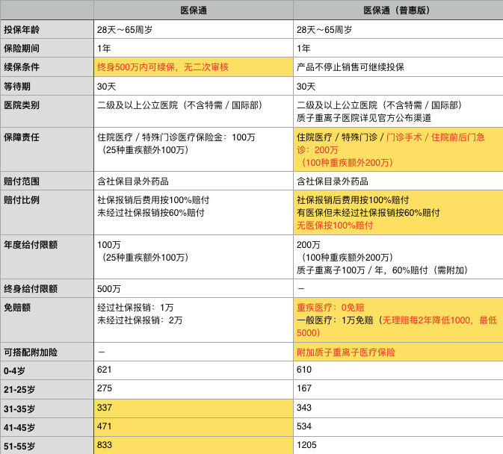Click the 附加质子重离子医疗保险 cell
This screenshot has height=454, width=503.
click(398, 352)
